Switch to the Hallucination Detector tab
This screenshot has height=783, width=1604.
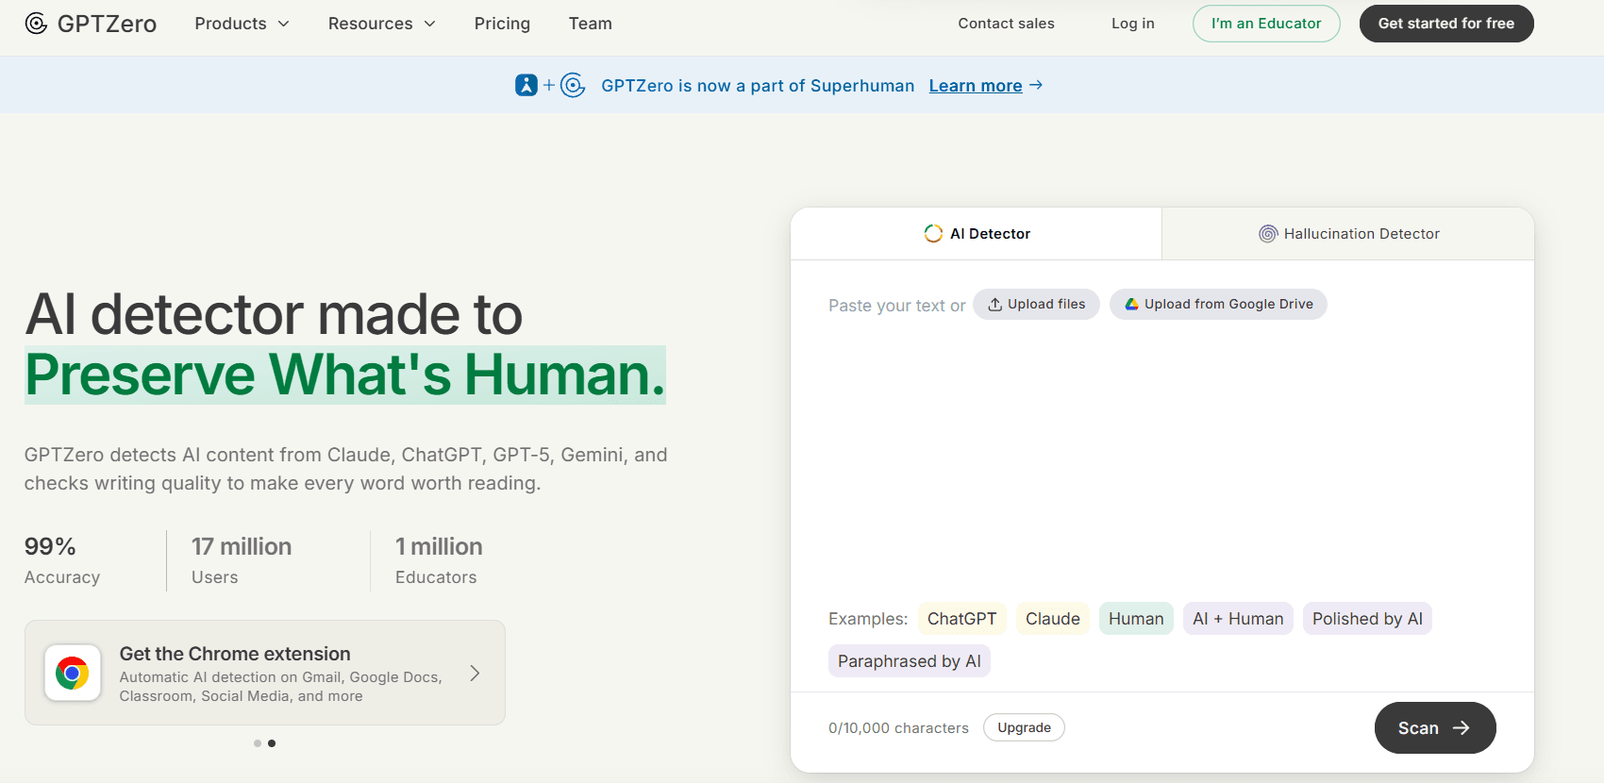(x=1348, y=234)
